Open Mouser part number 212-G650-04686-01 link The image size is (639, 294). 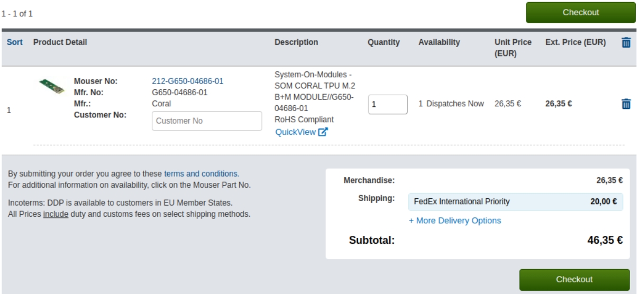[x=188, y=81]
